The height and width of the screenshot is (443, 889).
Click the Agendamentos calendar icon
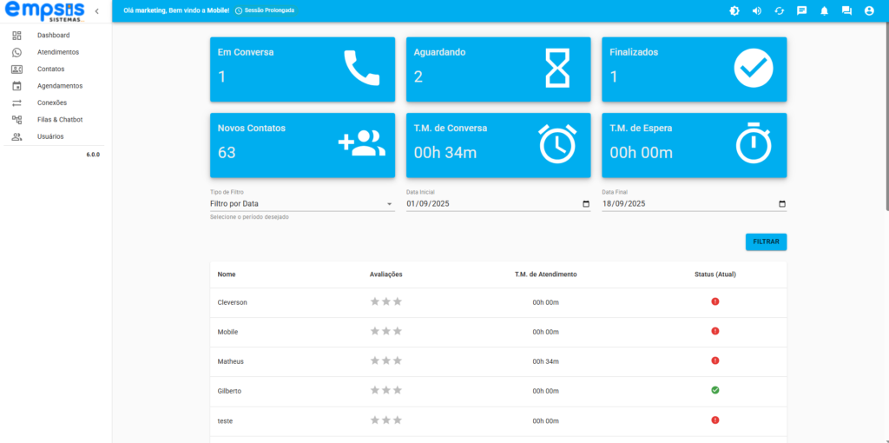point(16,86)
